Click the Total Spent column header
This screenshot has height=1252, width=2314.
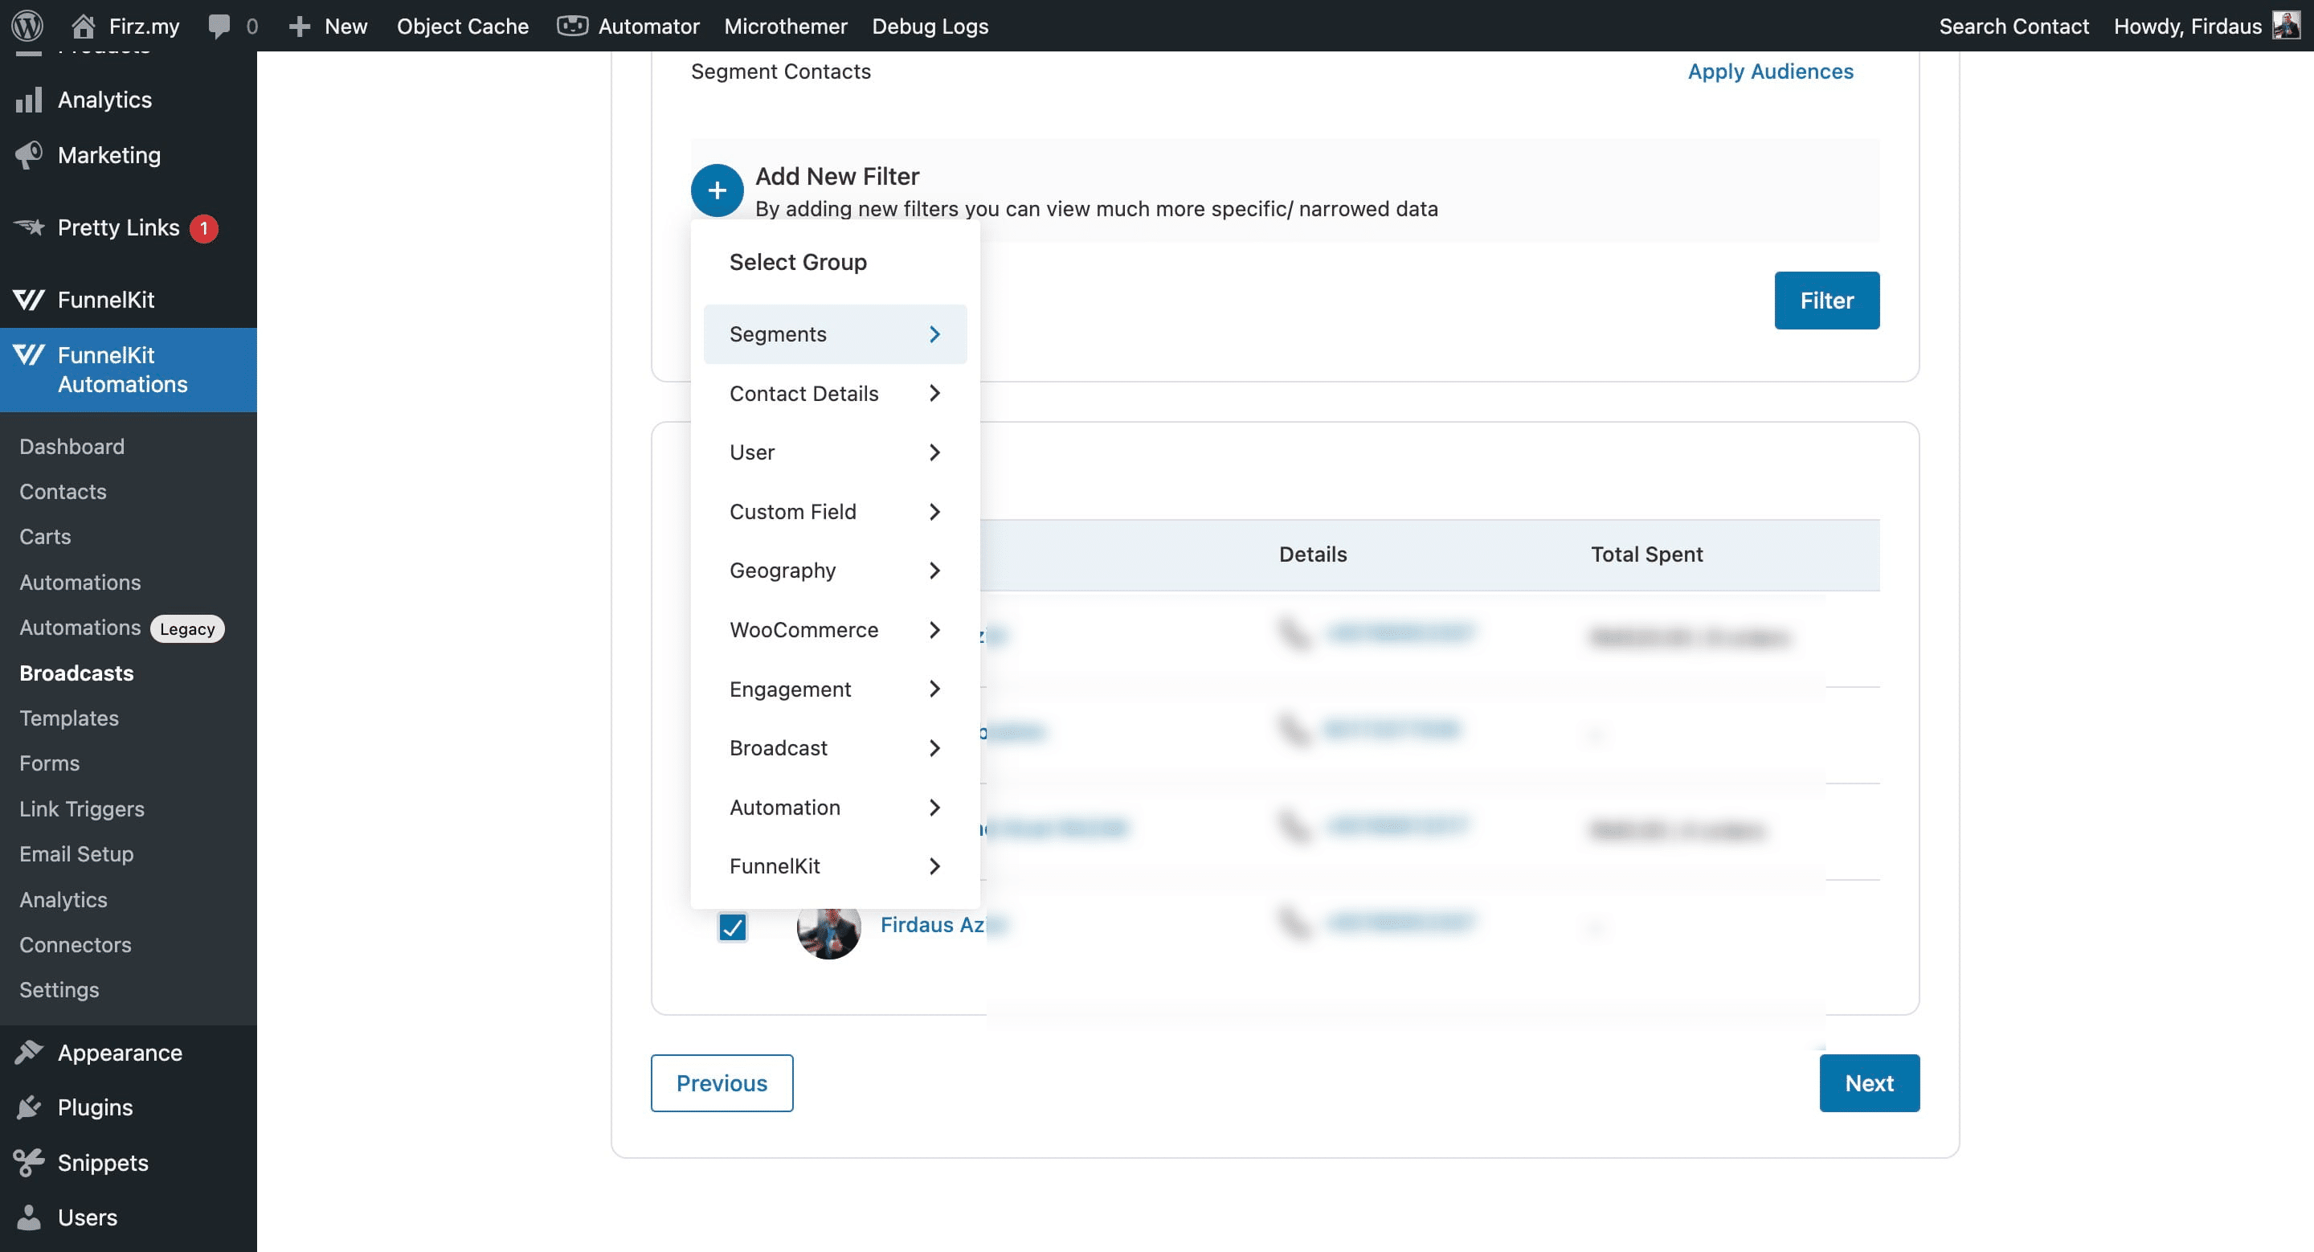click(1646, 554)
